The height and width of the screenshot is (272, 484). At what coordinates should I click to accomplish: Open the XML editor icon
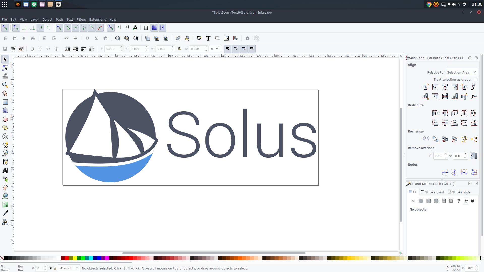tap(226, 38)
